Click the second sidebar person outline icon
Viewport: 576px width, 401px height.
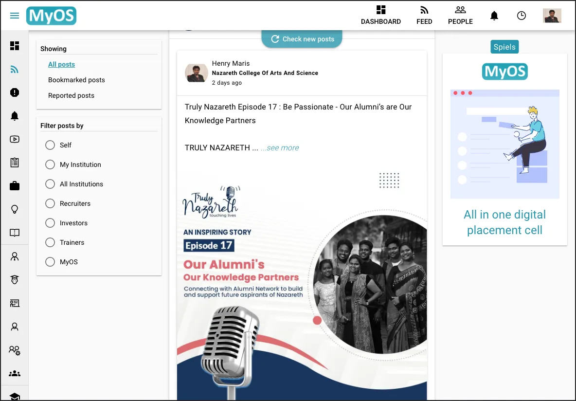coord(14,327)
